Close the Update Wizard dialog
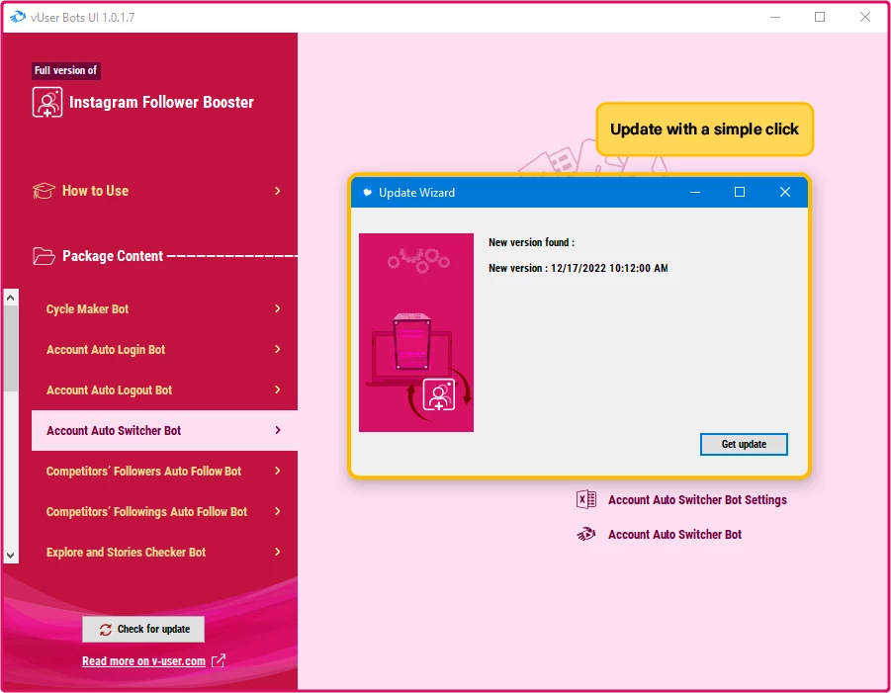The image size is (891, 693). (785, 192)
